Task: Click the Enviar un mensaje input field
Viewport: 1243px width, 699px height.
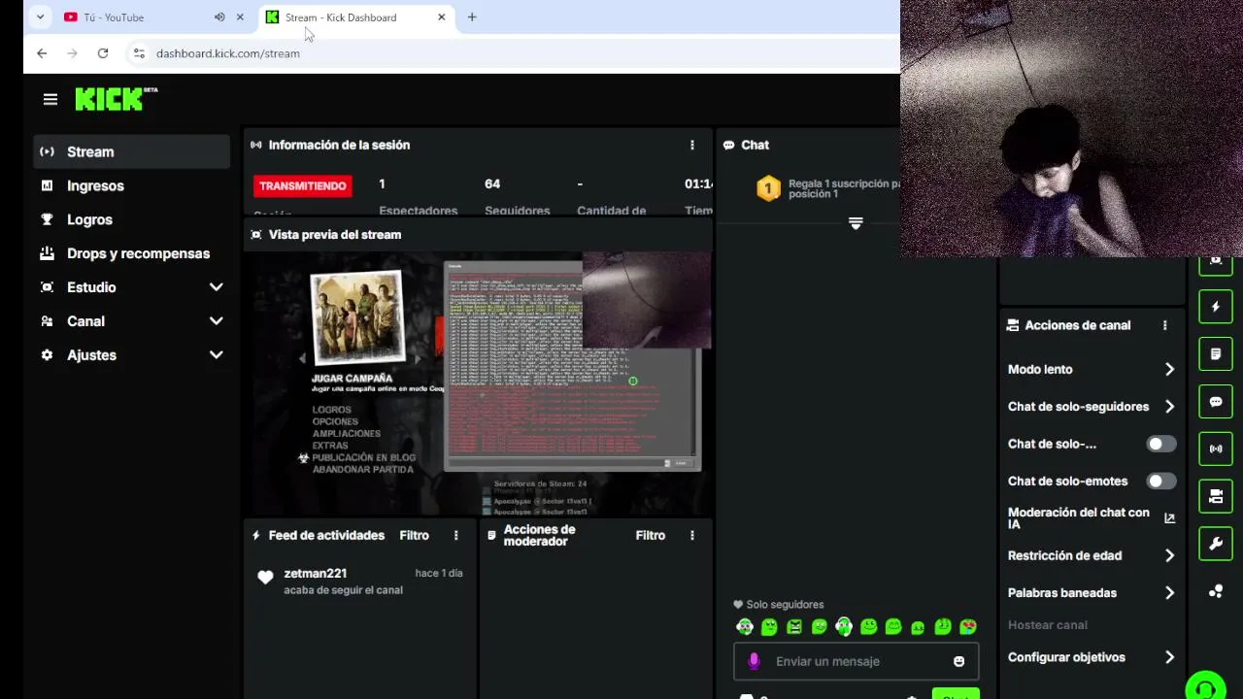Action: coord(856,661)
